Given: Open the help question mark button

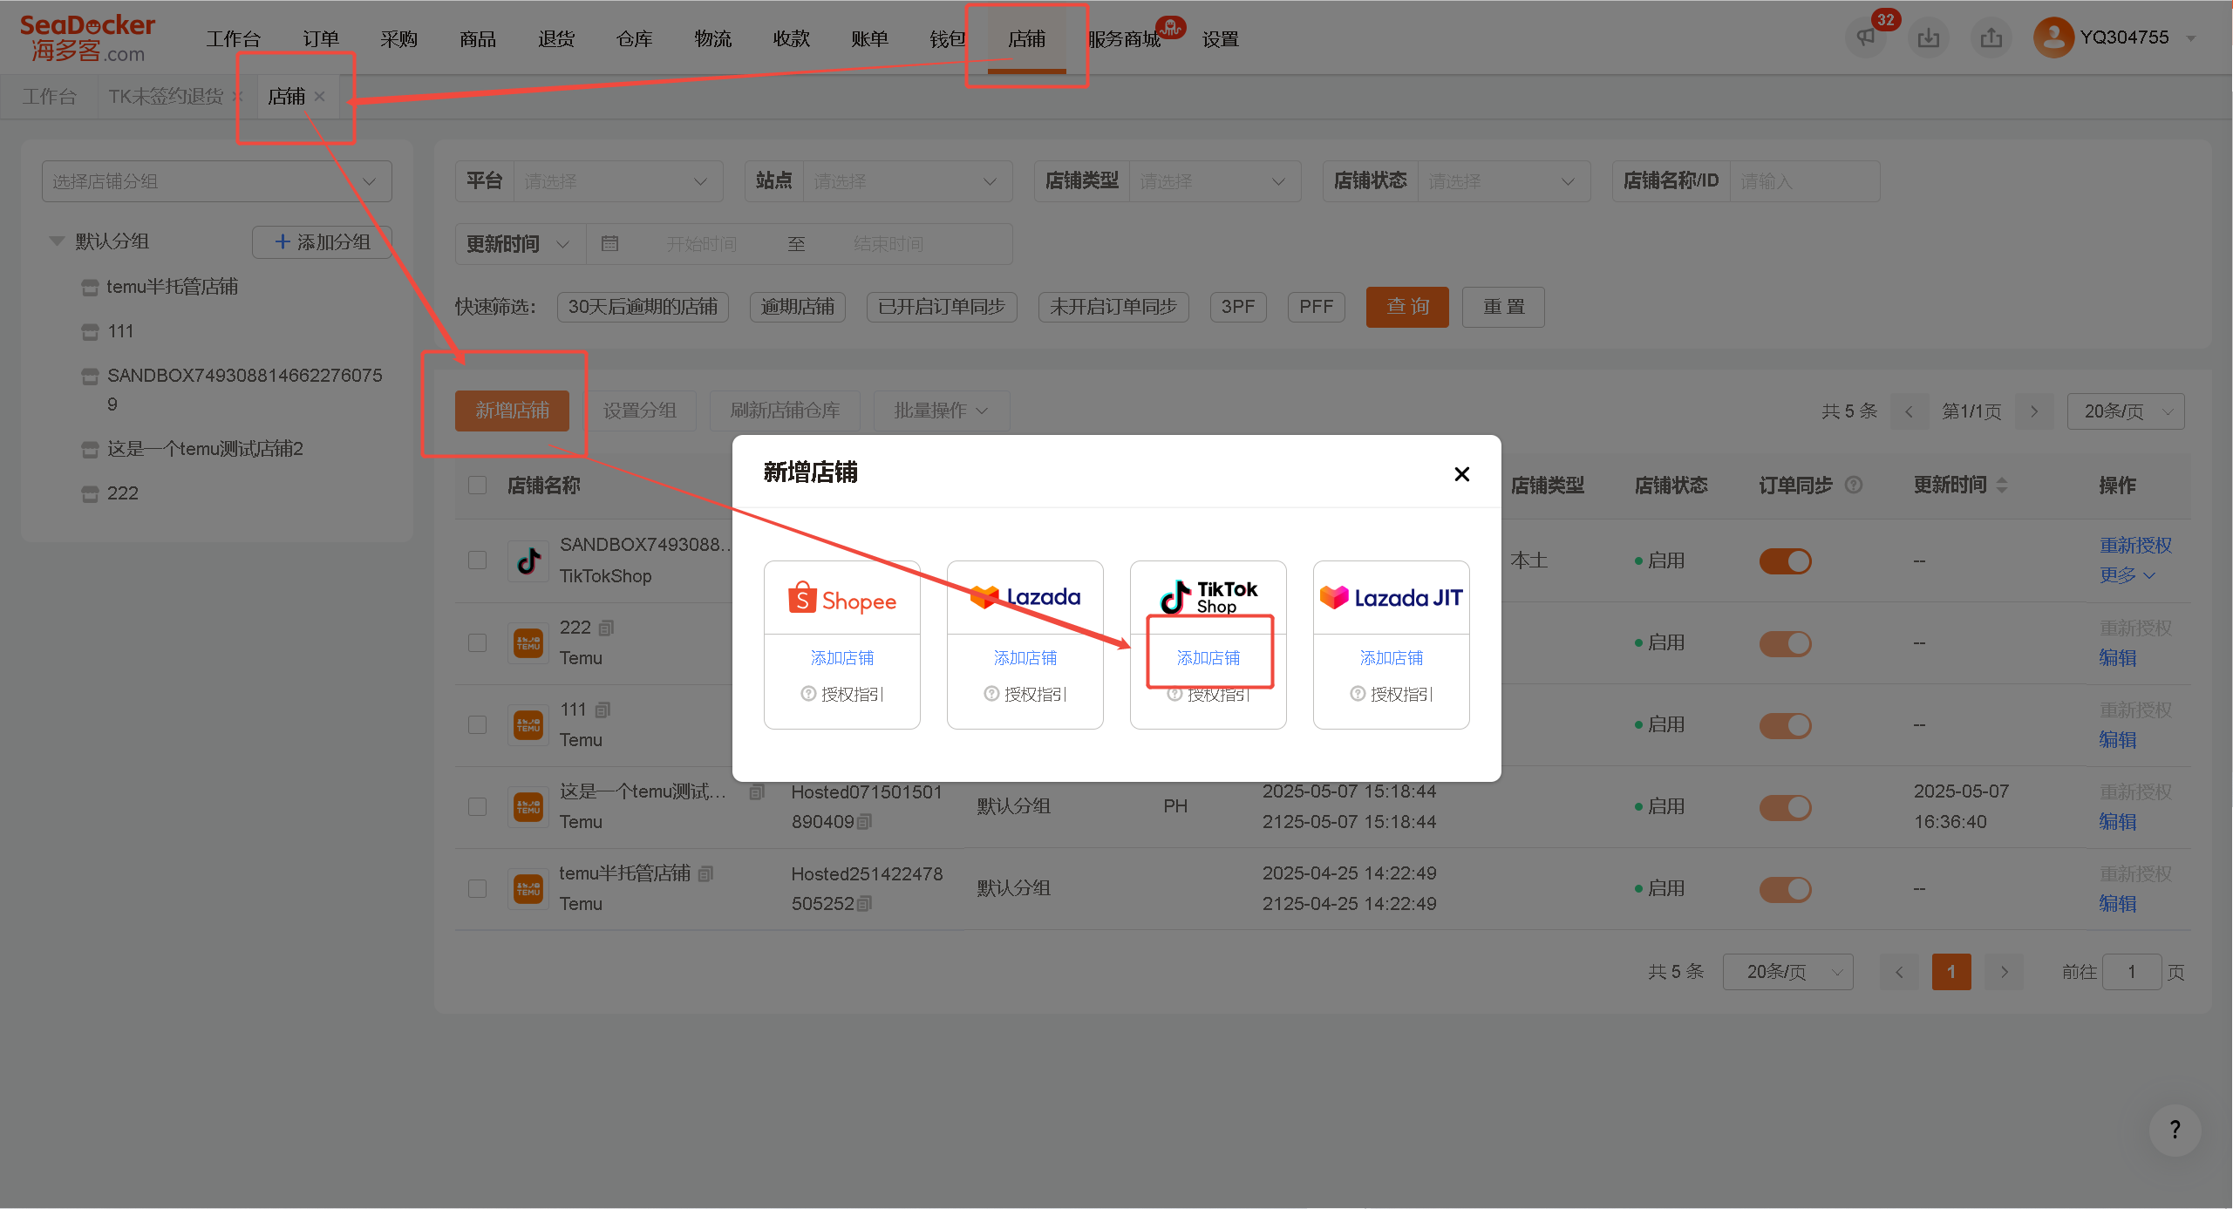Looking at the screenshot, I should coord(2175,1130).
